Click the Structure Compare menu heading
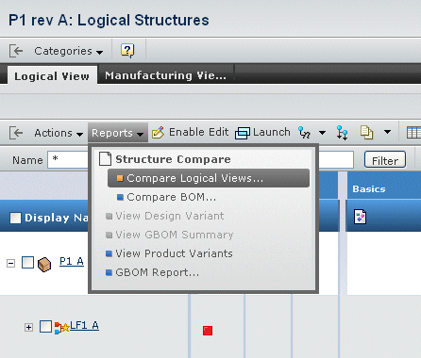This screenshot has width=421, height=358. (x=173, y=159)
